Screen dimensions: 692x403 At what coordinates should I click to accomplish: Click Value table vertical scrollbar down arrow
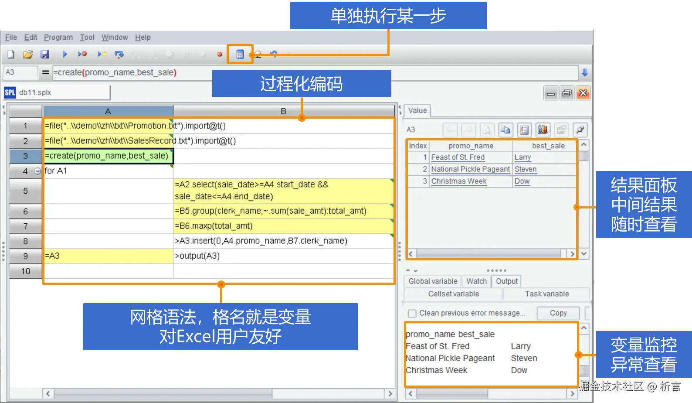click(584, 253)
